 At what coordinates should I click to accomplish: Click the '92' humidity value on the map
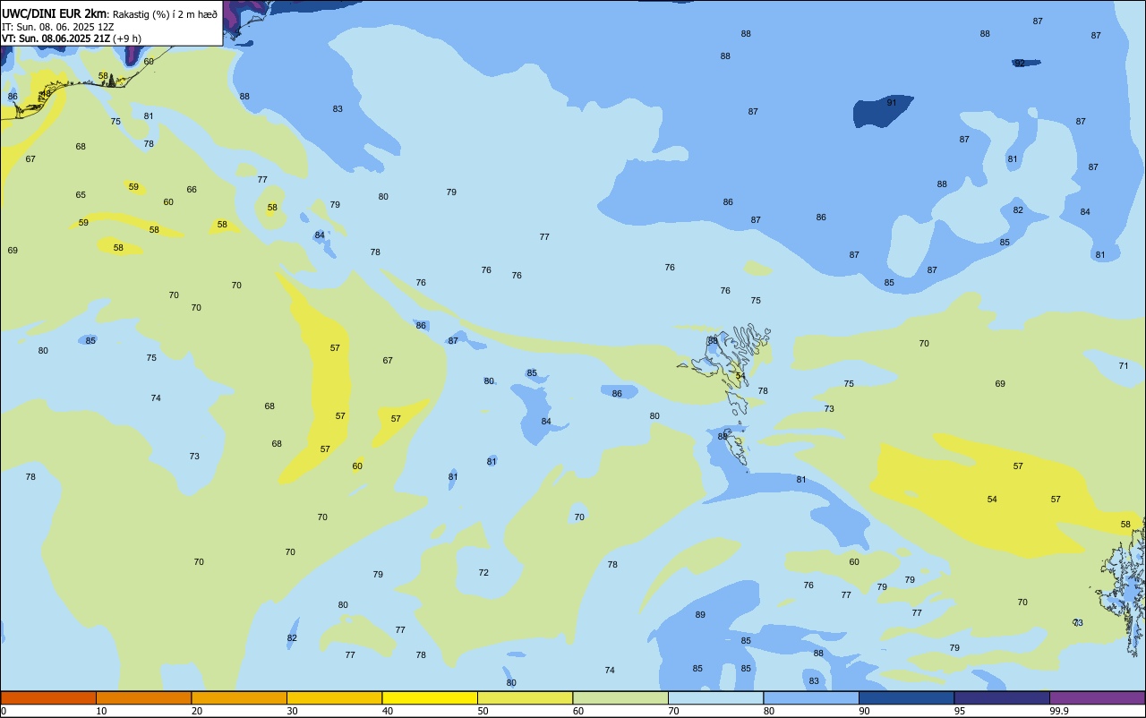coord(1020,64)
